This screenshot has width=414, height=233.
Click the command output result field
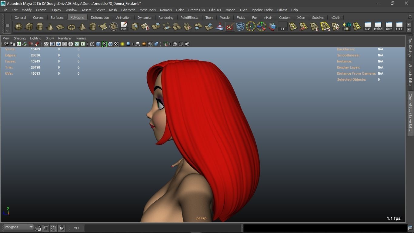pyautogui.click(x=325, y=228)
